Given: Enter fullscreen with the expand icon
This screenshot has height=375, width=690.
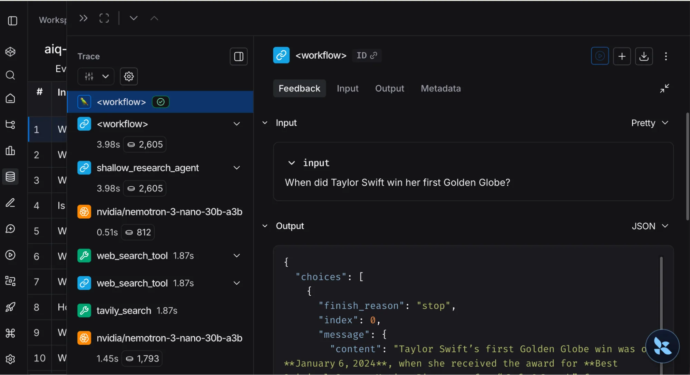Looking at the screenshot, I should [104, 18].
